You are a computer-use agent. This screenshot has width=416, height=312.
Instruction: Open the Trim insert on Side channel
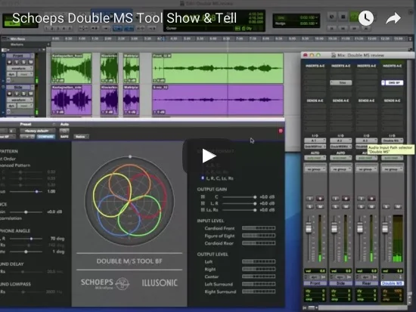click(341, 82)
